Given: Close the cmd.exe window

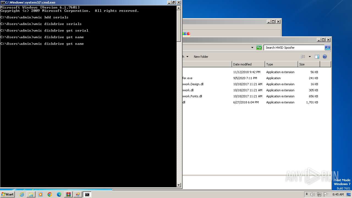Looking at the screenshot, I should (x=178, y=2).
